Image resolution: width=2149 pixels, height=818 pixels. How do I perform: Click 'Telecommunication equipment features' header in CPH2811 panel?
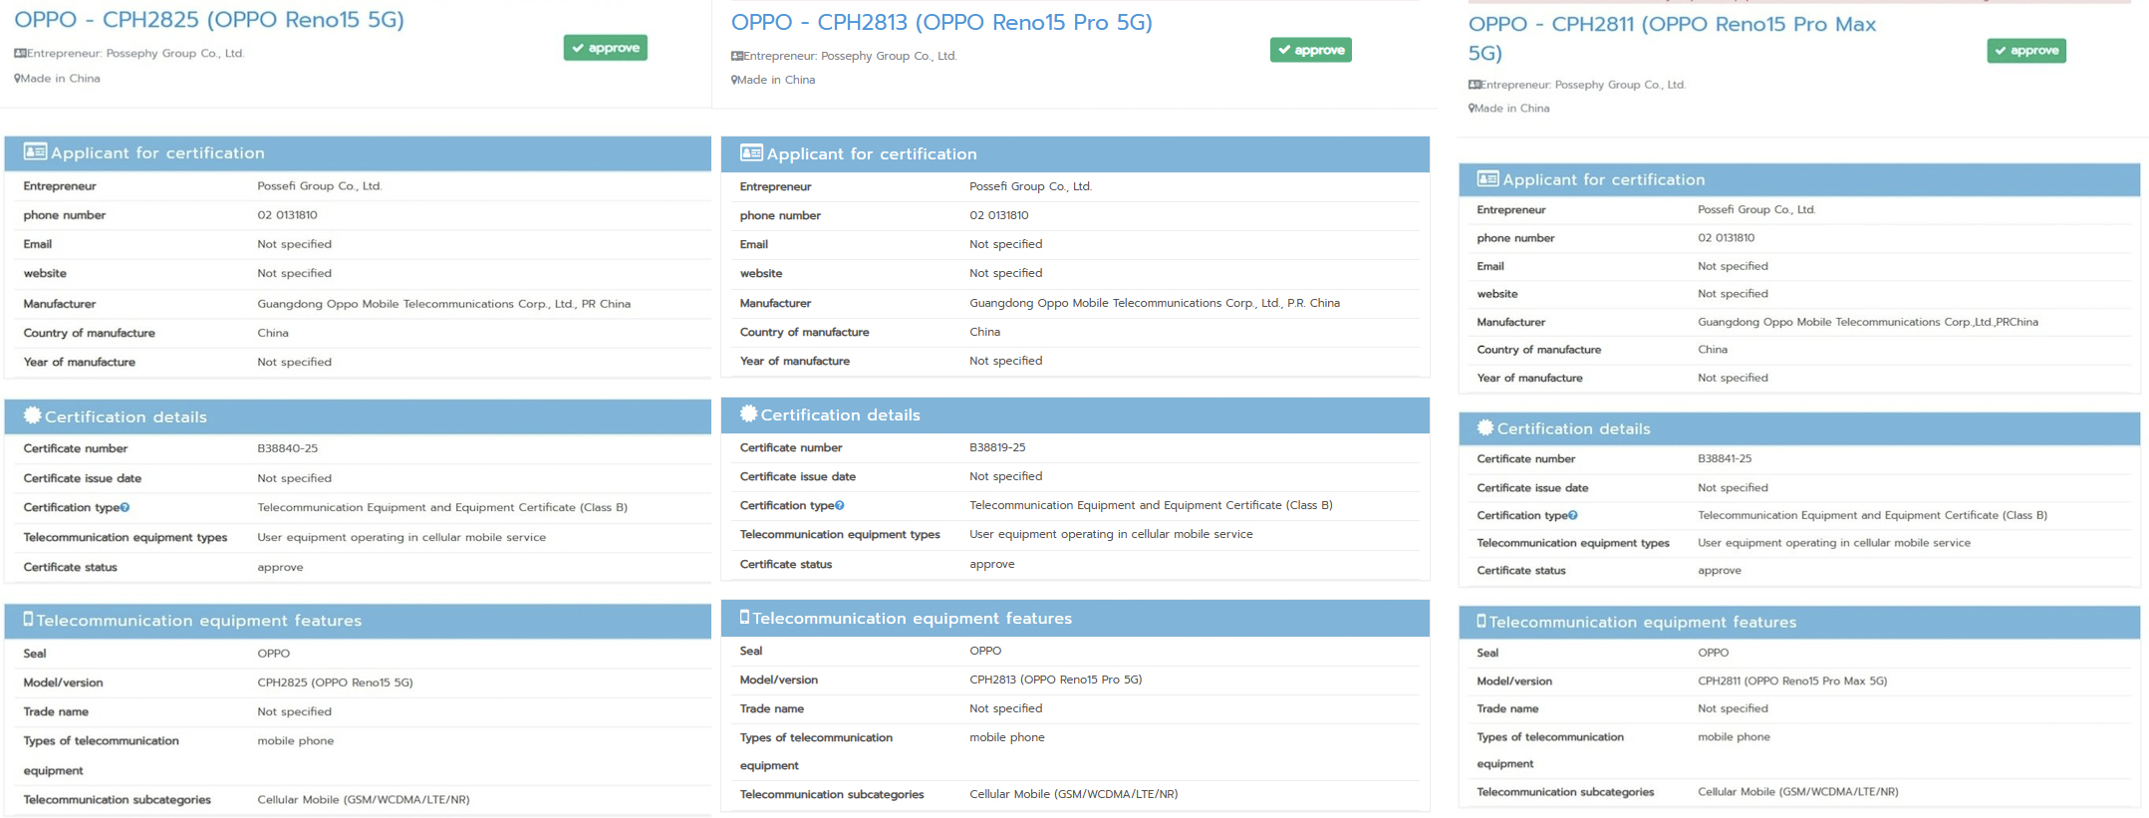1799,622
